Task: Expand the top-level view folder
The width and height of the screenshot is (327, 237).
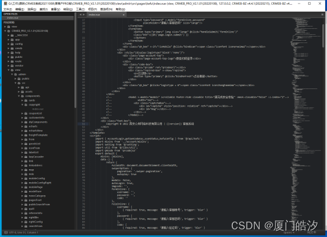Action: [x=5, y=27]
